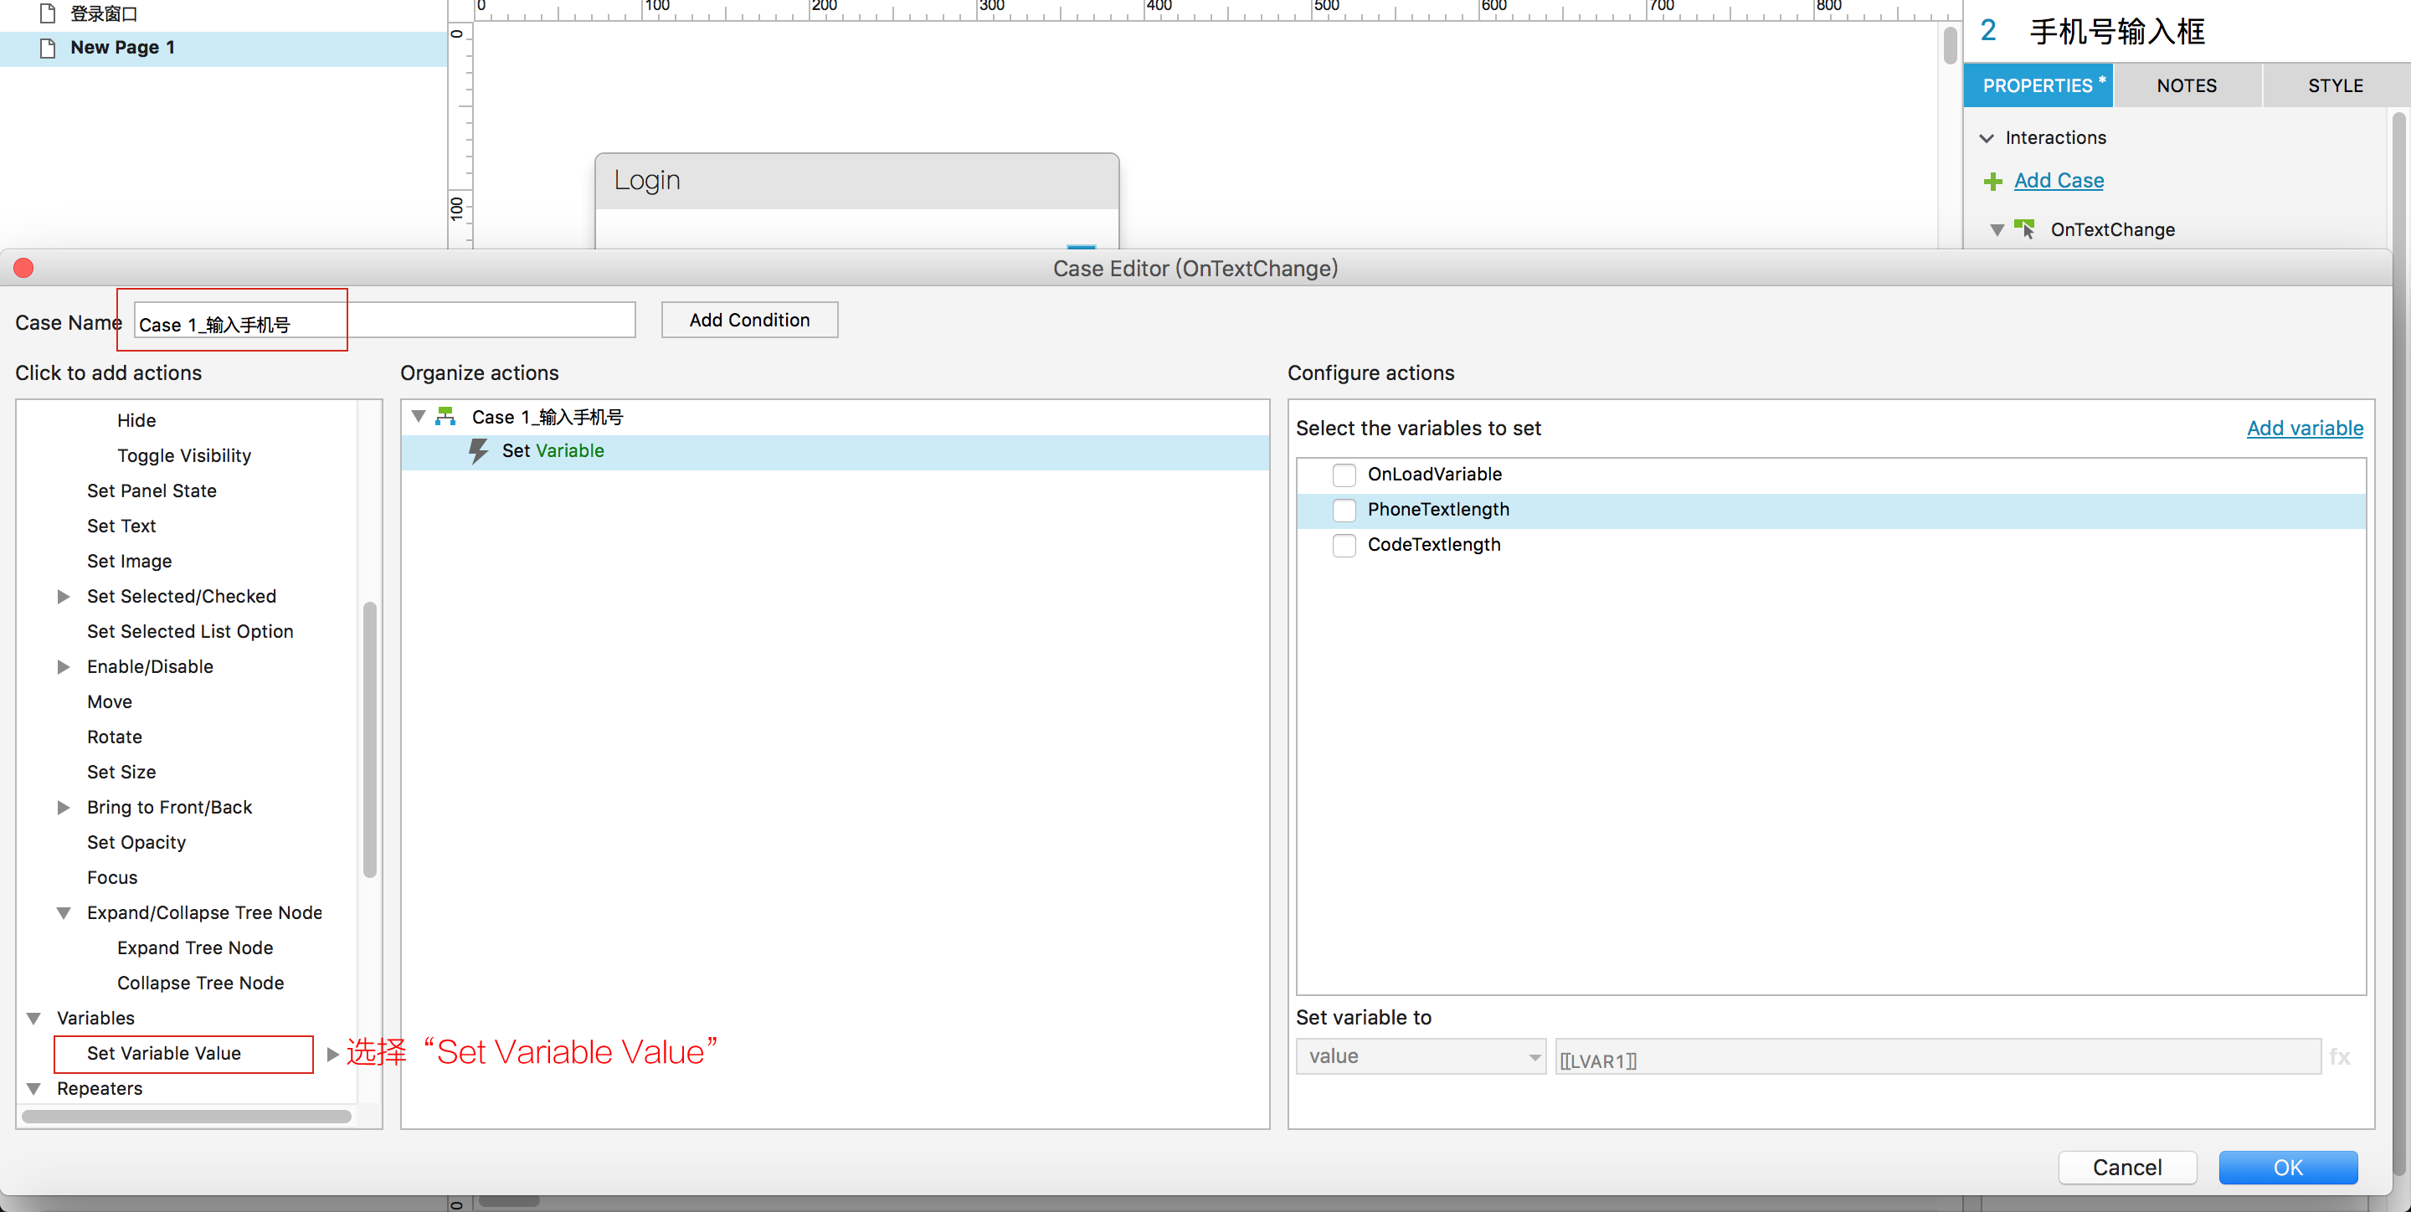Select the Set Opacity action
2411x1212 pixels.
coord(136,843)
